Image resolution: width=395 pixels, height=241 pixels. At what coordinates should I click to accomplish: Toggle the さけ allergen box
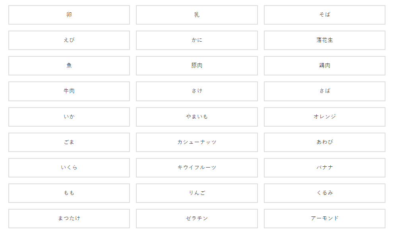coord(197,91)
